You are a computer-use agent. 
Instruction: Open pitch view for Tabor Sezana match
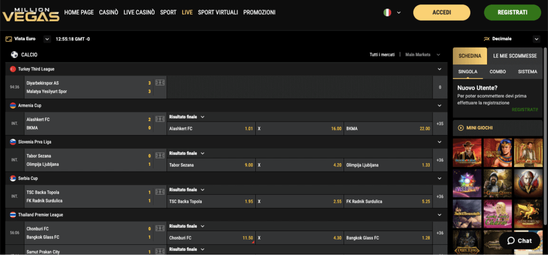(159, 156)
